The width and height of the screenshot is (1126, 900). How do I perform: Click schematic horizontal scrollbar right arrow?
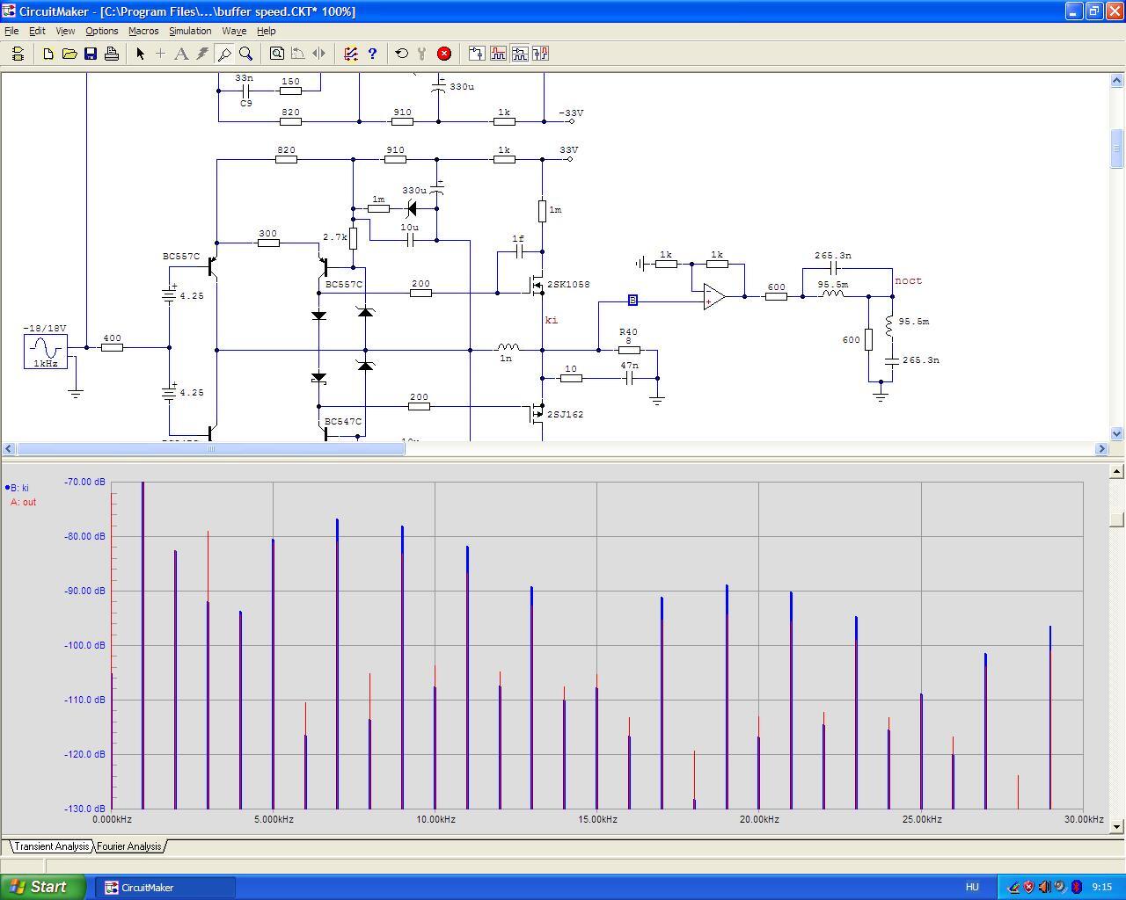point(1101,448)
